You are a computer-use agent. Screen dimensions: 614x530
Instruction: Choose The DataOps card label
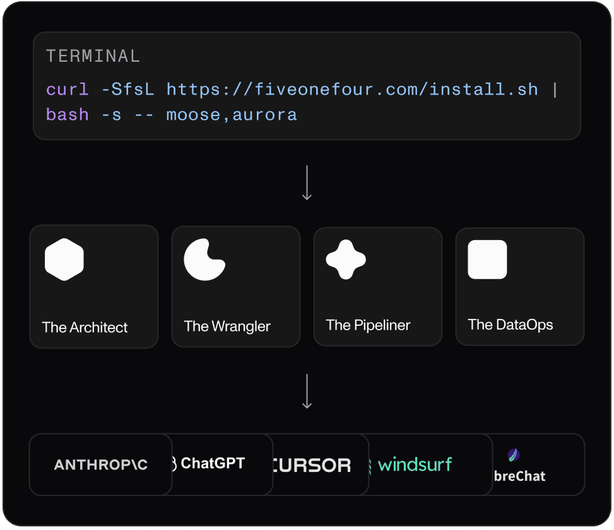[511, 325]
